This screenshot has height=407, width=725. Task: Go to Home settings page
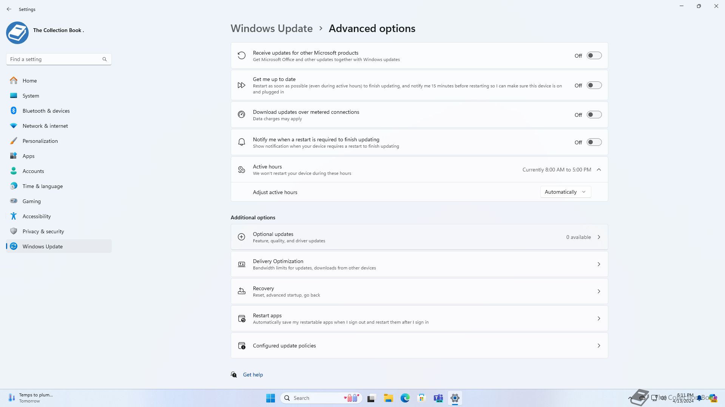59,80
